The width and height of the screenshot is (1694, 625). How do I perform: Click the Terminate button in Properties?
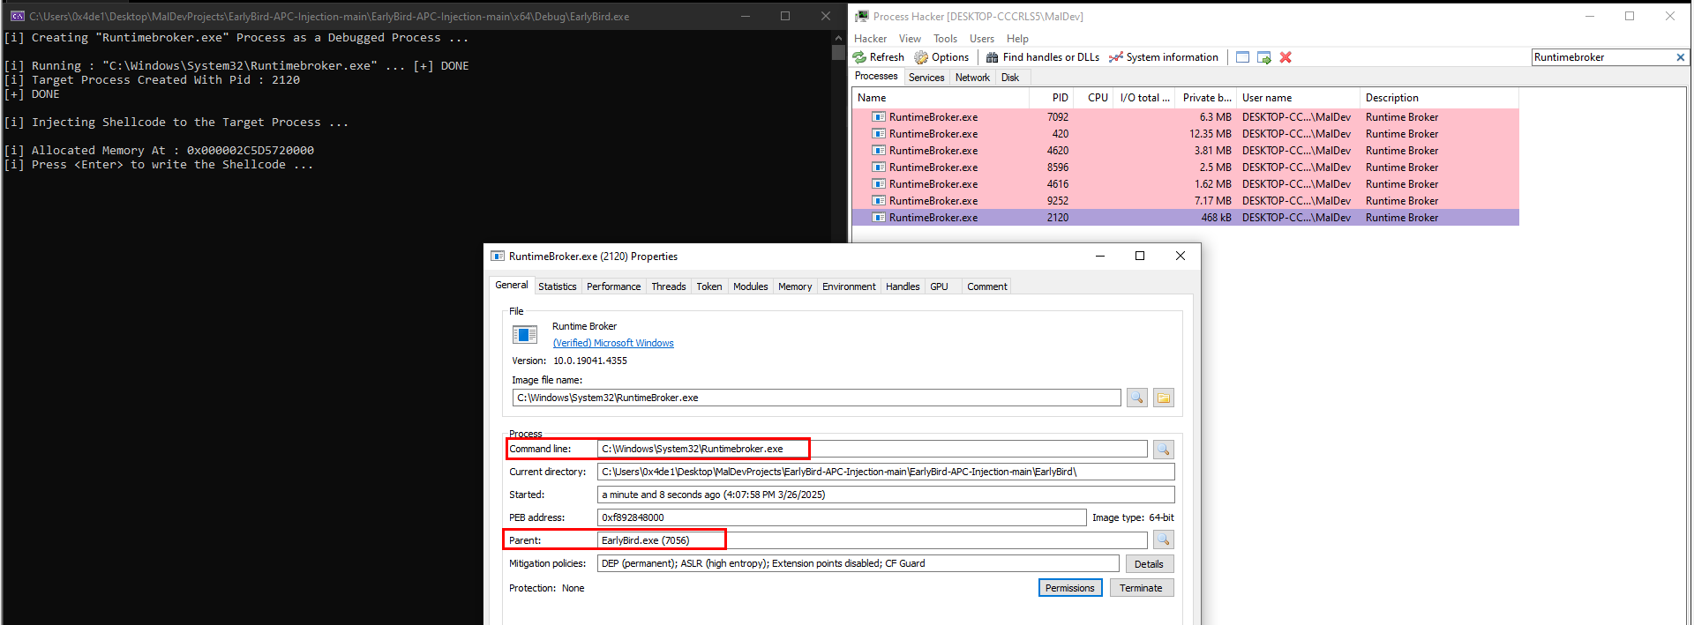coord(1142,588)
